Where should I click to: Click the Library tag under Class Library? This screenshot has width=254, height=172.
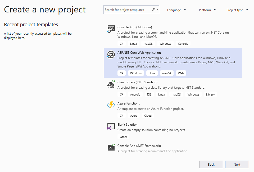[210, 94]
